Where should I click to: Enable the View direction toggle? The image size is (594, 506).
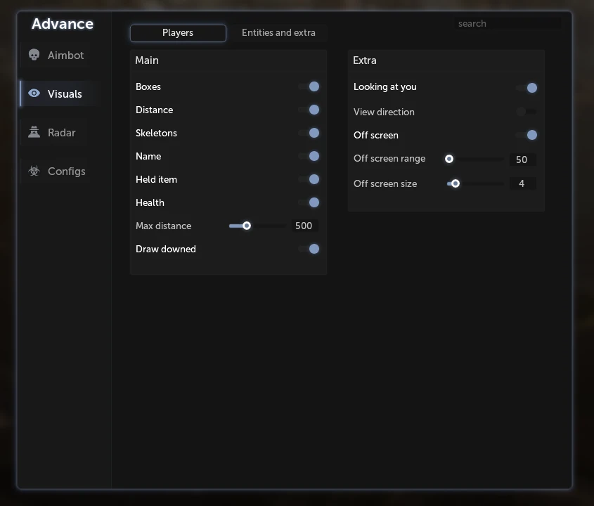pyautogui.click(x=527, y=111)
